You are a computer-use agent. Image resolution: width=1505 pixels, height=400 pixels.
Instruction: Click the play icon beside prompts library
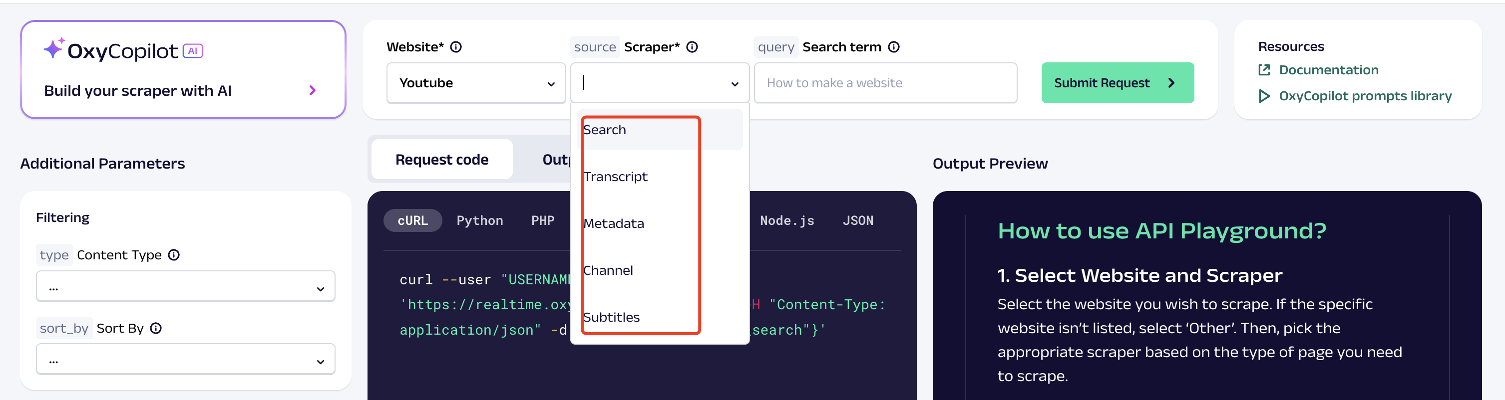(x=1264, y=96)
